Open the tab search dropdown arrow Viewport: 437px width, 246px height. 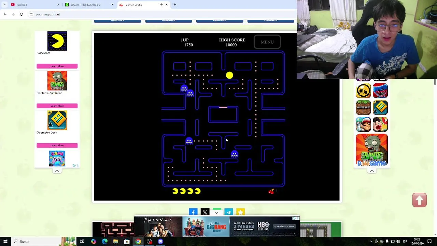4,5
